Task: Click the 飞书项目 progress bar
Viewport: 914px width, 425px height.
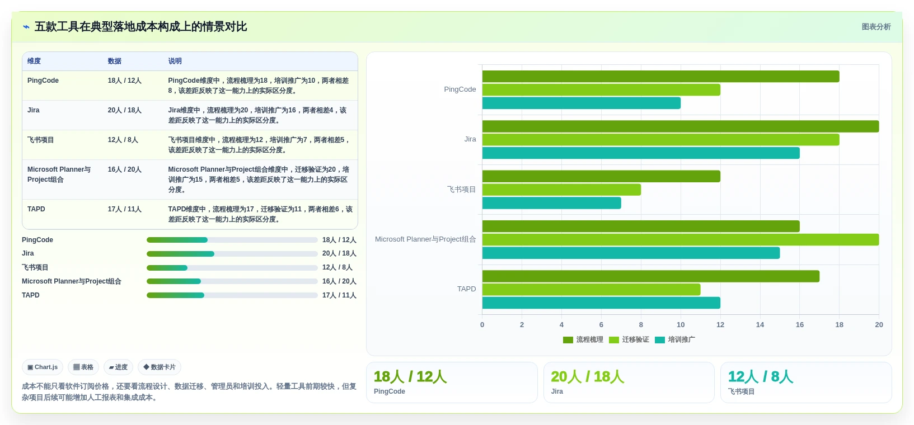Action: [232, 268]
